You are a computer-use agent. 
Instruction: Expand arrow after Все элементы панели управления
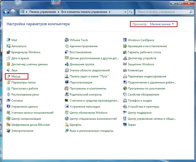tap(110, 12)
